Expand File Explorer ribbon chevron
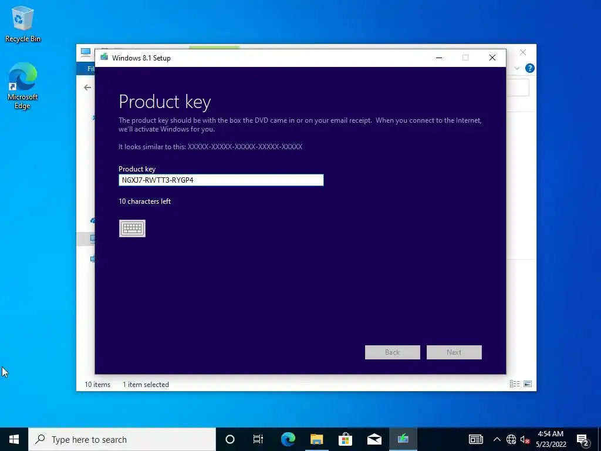 517,68
